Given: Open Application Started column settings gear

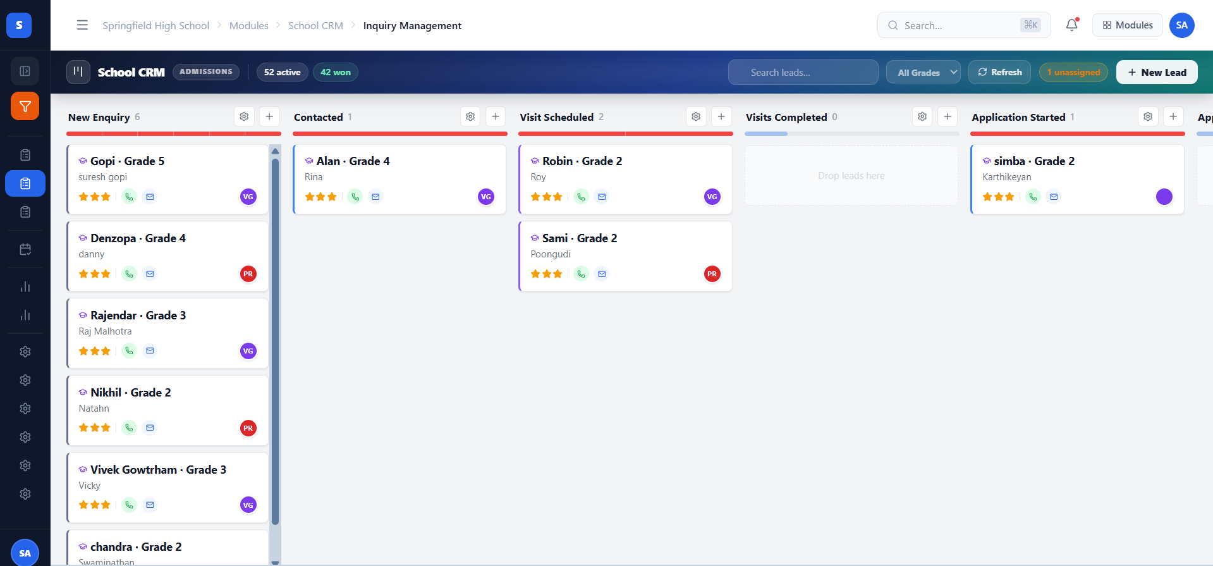Looking at the screenshot, I should pos(1148,116).
